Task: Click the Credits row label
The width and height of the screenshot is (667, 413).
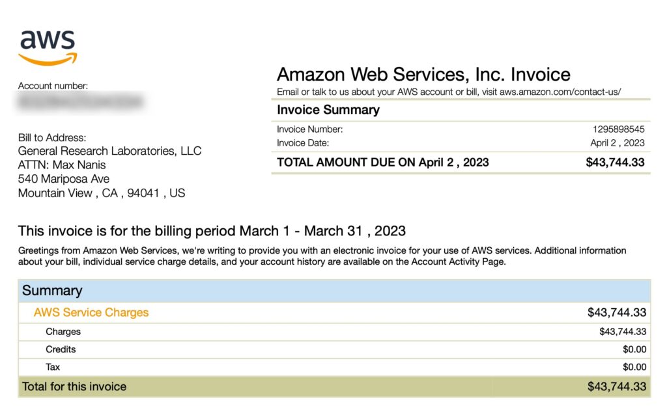Action: tap(61, 349)
